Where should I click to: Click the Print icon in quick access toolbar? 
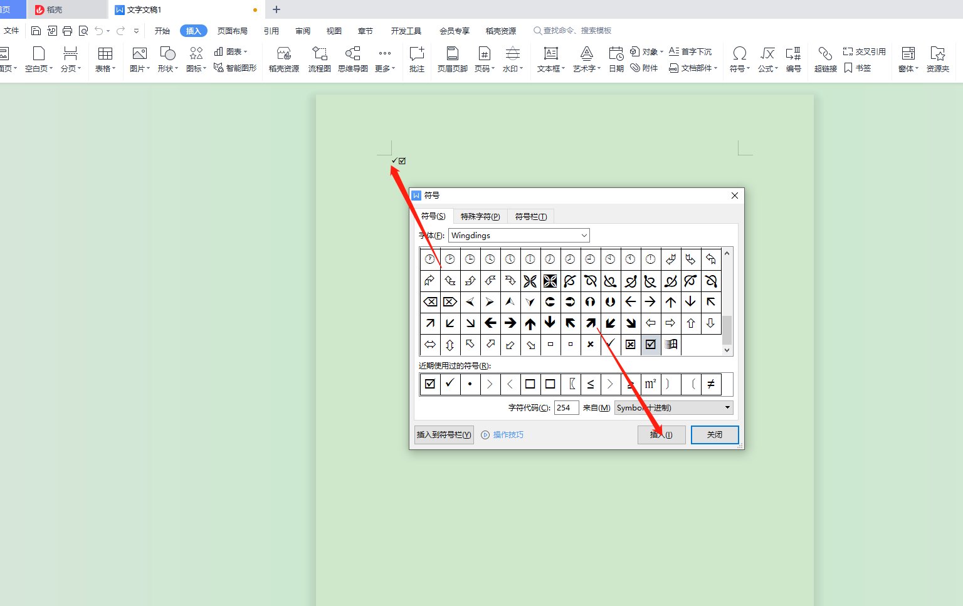(67, 31)
